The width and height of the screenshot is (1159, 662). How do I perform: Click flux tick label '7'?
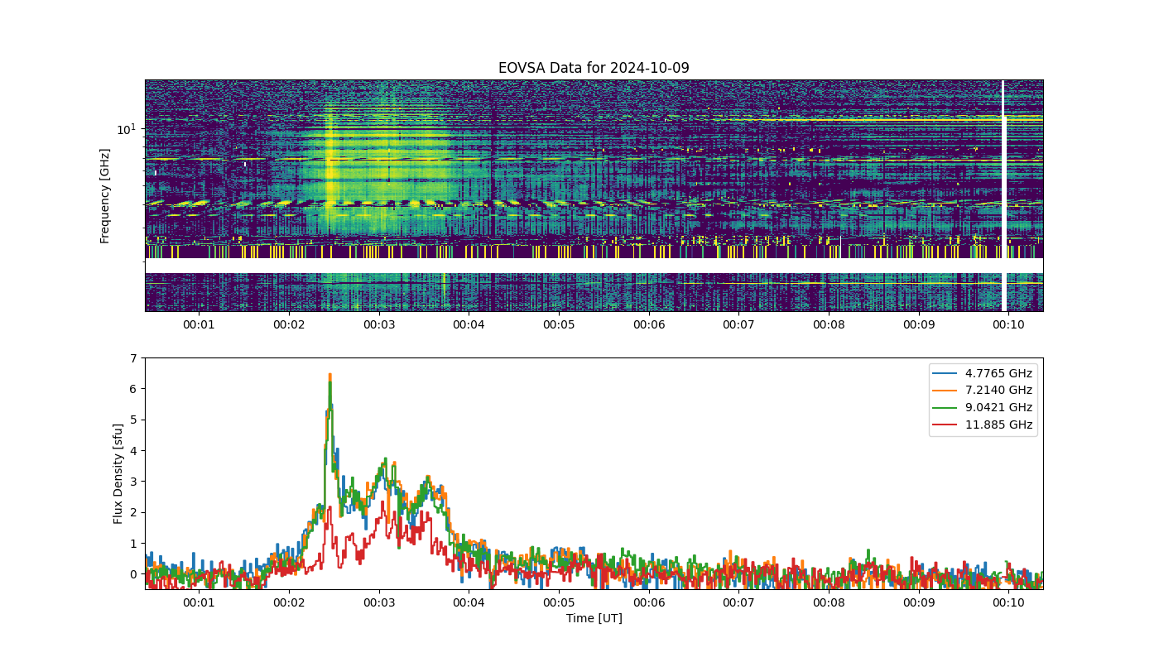134,357
